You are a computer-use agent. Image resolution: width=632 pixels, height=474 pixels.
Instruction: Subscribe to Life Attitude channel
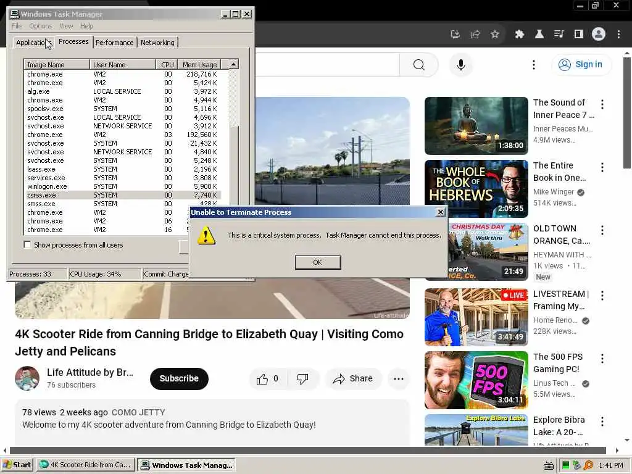pos(179,378)
